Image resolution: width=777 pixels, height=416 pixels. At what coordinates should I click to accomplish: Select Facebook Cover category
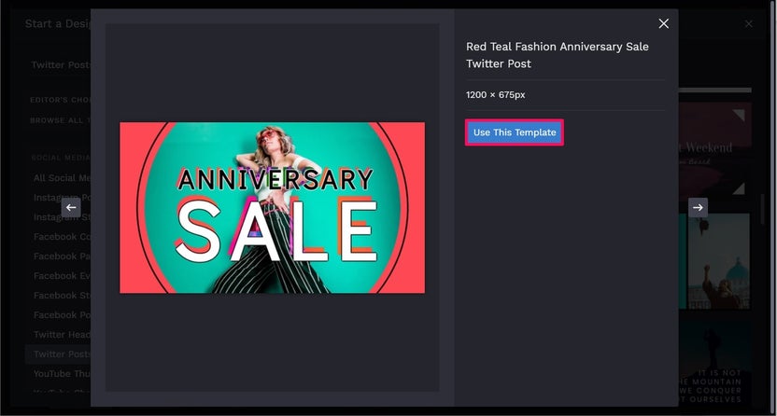[x=62, y=236]
